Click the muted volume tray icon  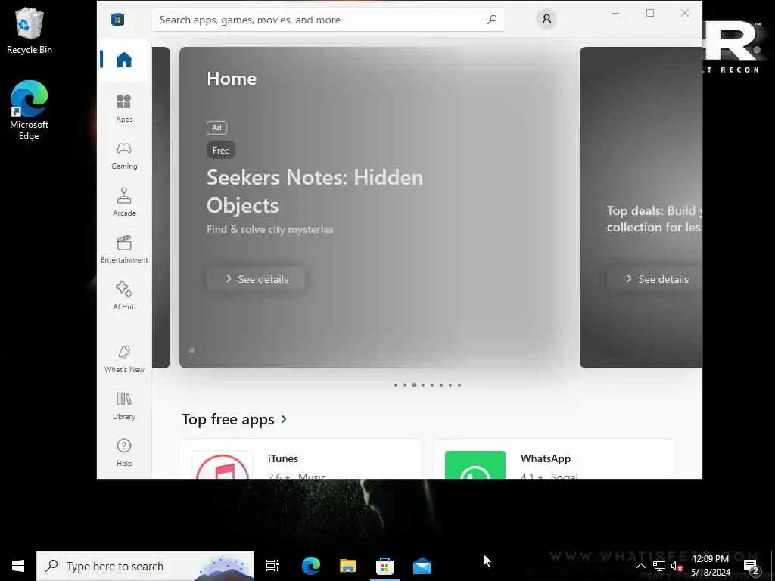(677, 566)
